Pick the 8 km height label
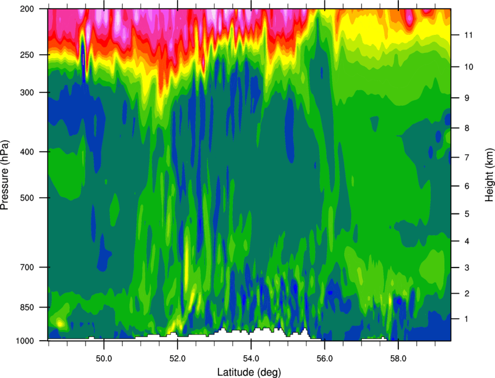Screen dimensions: 495x378 coord(467,129)
